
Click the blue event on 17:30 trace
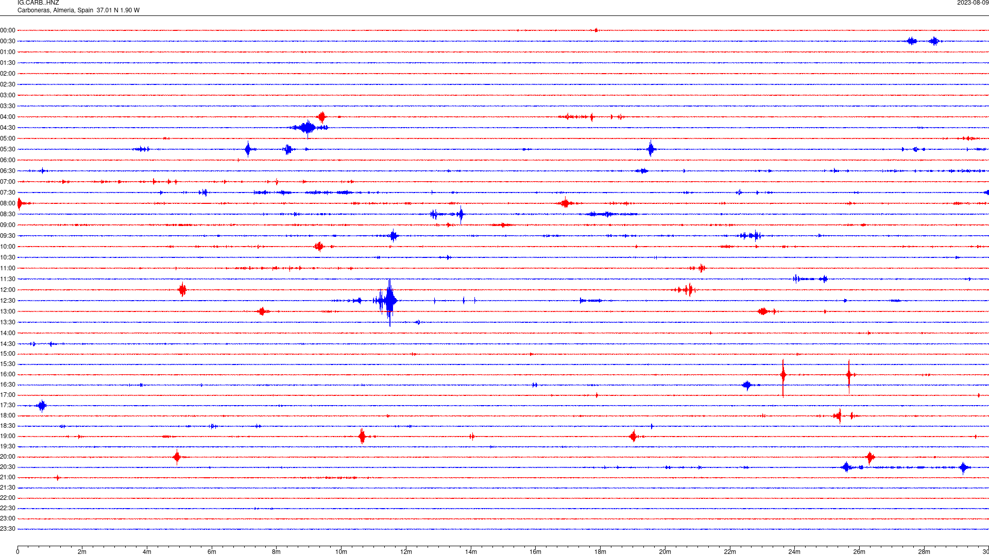[42, 406]
